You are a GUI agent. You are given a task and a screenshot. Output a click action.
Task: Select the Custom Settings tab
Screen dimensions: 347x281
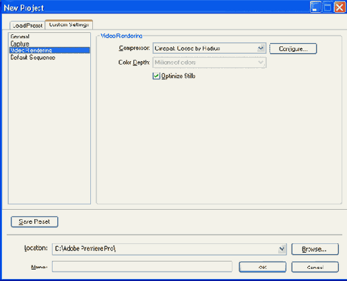(69, 24)
